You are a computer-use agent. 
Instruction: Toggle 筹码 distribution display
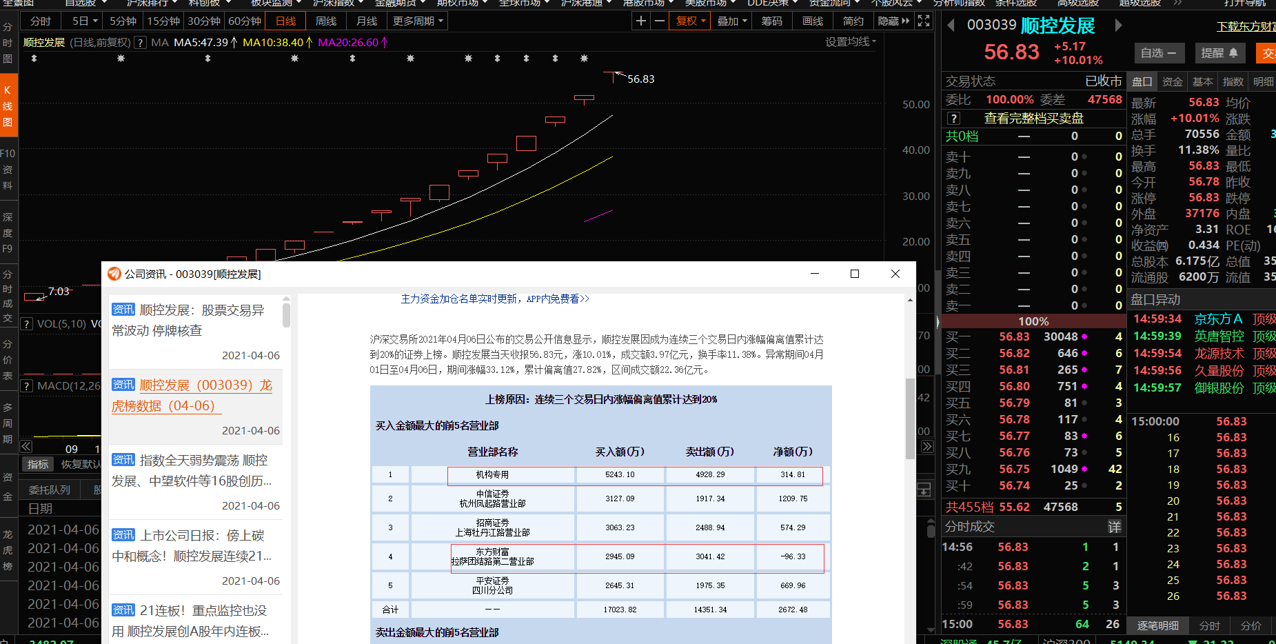[771, 21]
